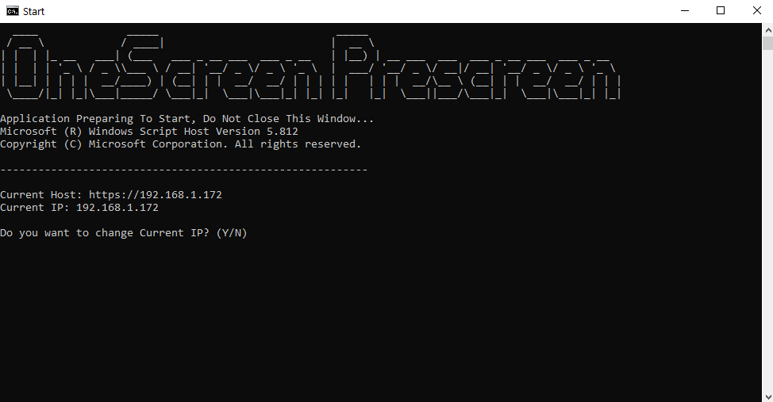Click the change Current IP (Y/N) prompt
This screenshot has width=773, height=402.
[123, 233]
